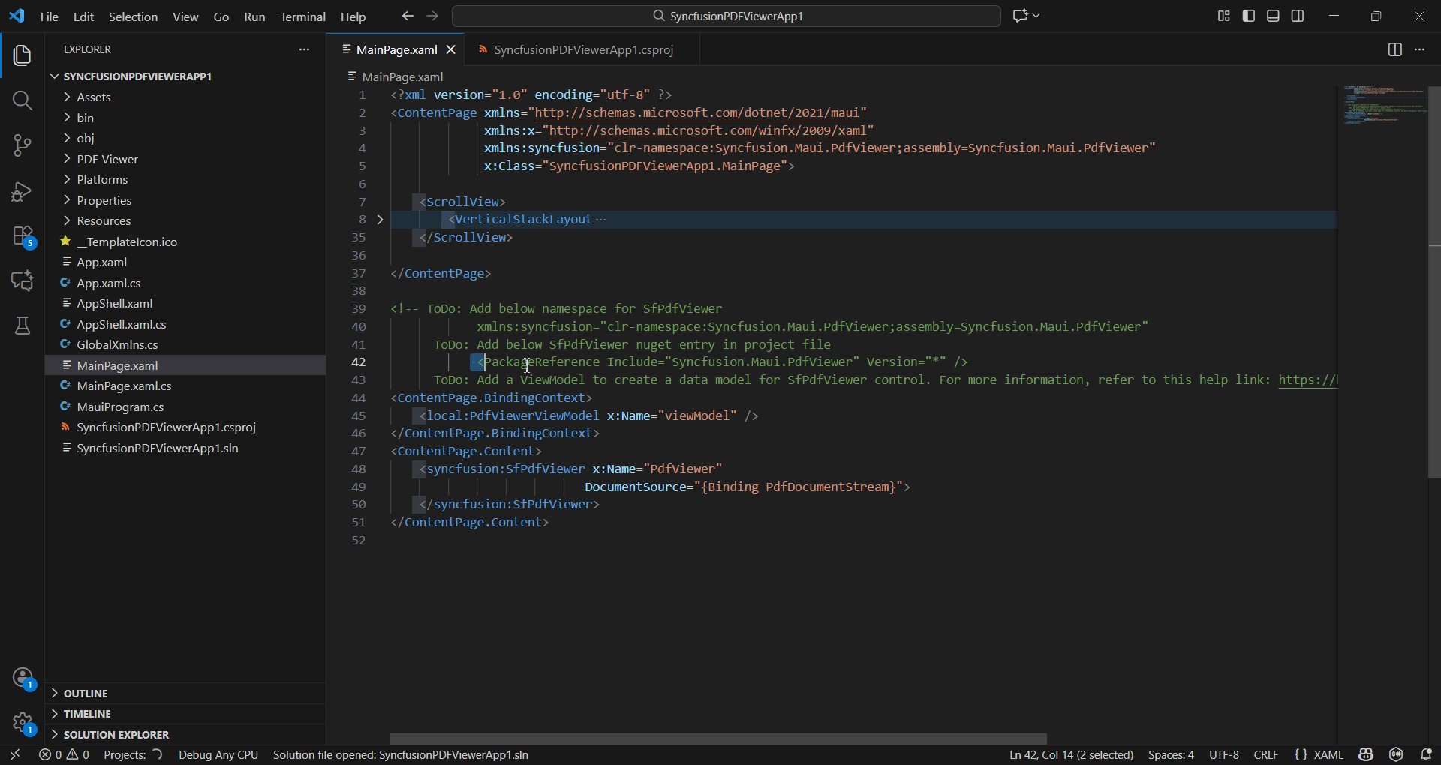
Task: Click the MainPage.xaml breadcrumb
Action: pyautogui.click(x=396, y=76)
